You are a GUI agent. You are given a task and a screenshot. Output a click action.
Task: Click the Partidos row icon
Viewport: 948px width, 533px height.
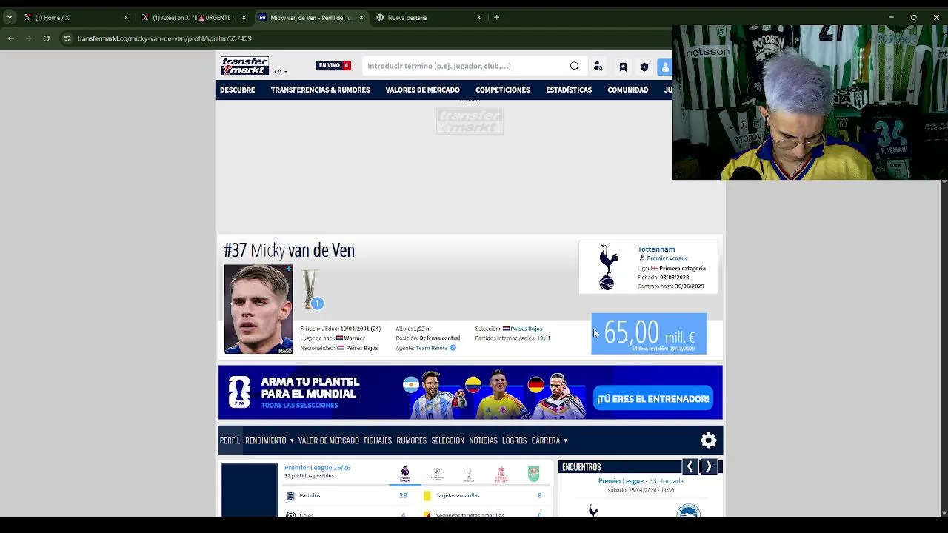[x=290, y=496]
